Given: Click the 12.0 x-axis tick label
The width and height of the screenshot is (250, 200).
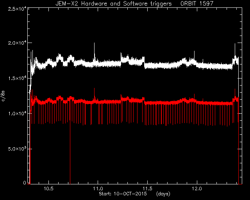Looking at the screenshot, I should (197, 189).
